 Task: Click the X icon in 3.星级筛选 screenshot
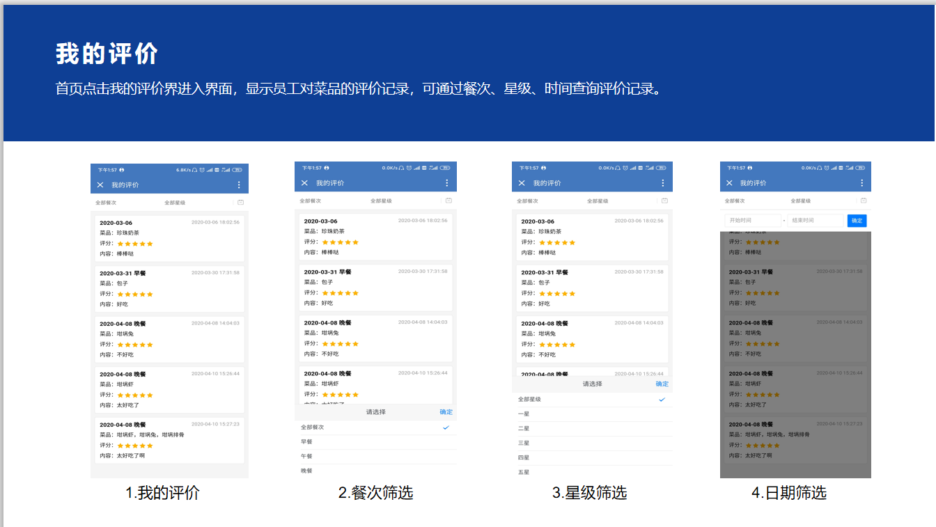[522, 183]
